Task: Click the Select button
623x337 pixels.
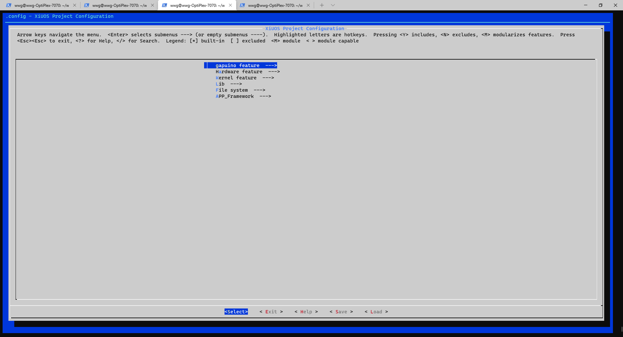Action: pos(236,312)
